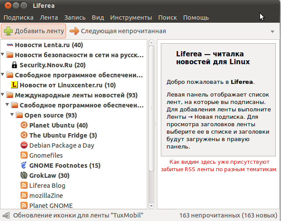Click the Liferea welcome heading text
281x221 pixels.
coord(213,58)
